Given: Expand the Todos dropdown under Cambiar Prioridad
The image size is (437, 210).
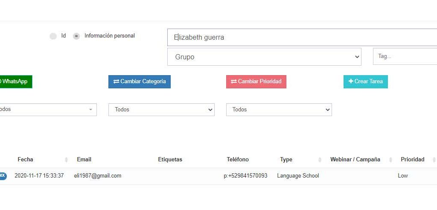Looking at the screenshot, I should click(279, 110).
